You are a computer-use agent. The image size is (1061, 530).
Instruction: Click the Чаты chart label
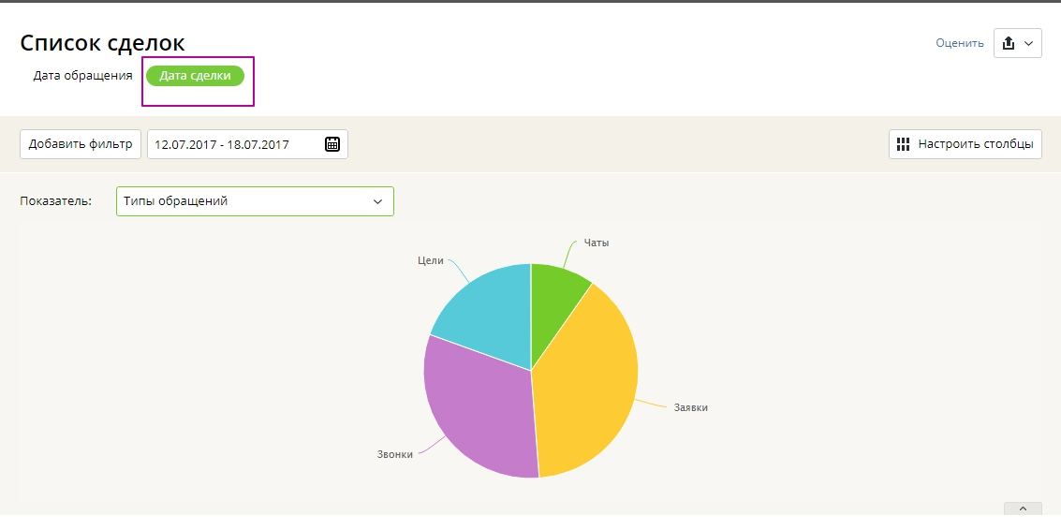pyautogui.click(x=597, y=243)
